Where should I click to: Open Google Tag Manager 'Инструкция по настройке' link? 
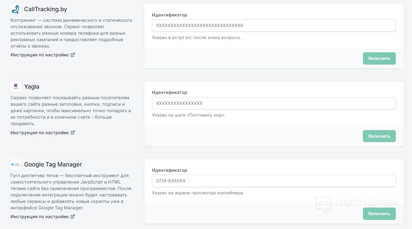click(40, 217)
